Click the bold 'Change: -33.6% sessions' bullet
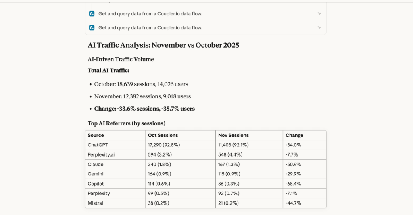The image size is (413, 215). pos(144,109)
